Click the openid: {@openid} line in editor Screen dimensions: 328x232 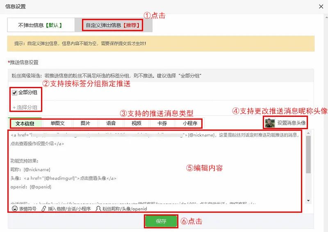[x=31, y=187]
